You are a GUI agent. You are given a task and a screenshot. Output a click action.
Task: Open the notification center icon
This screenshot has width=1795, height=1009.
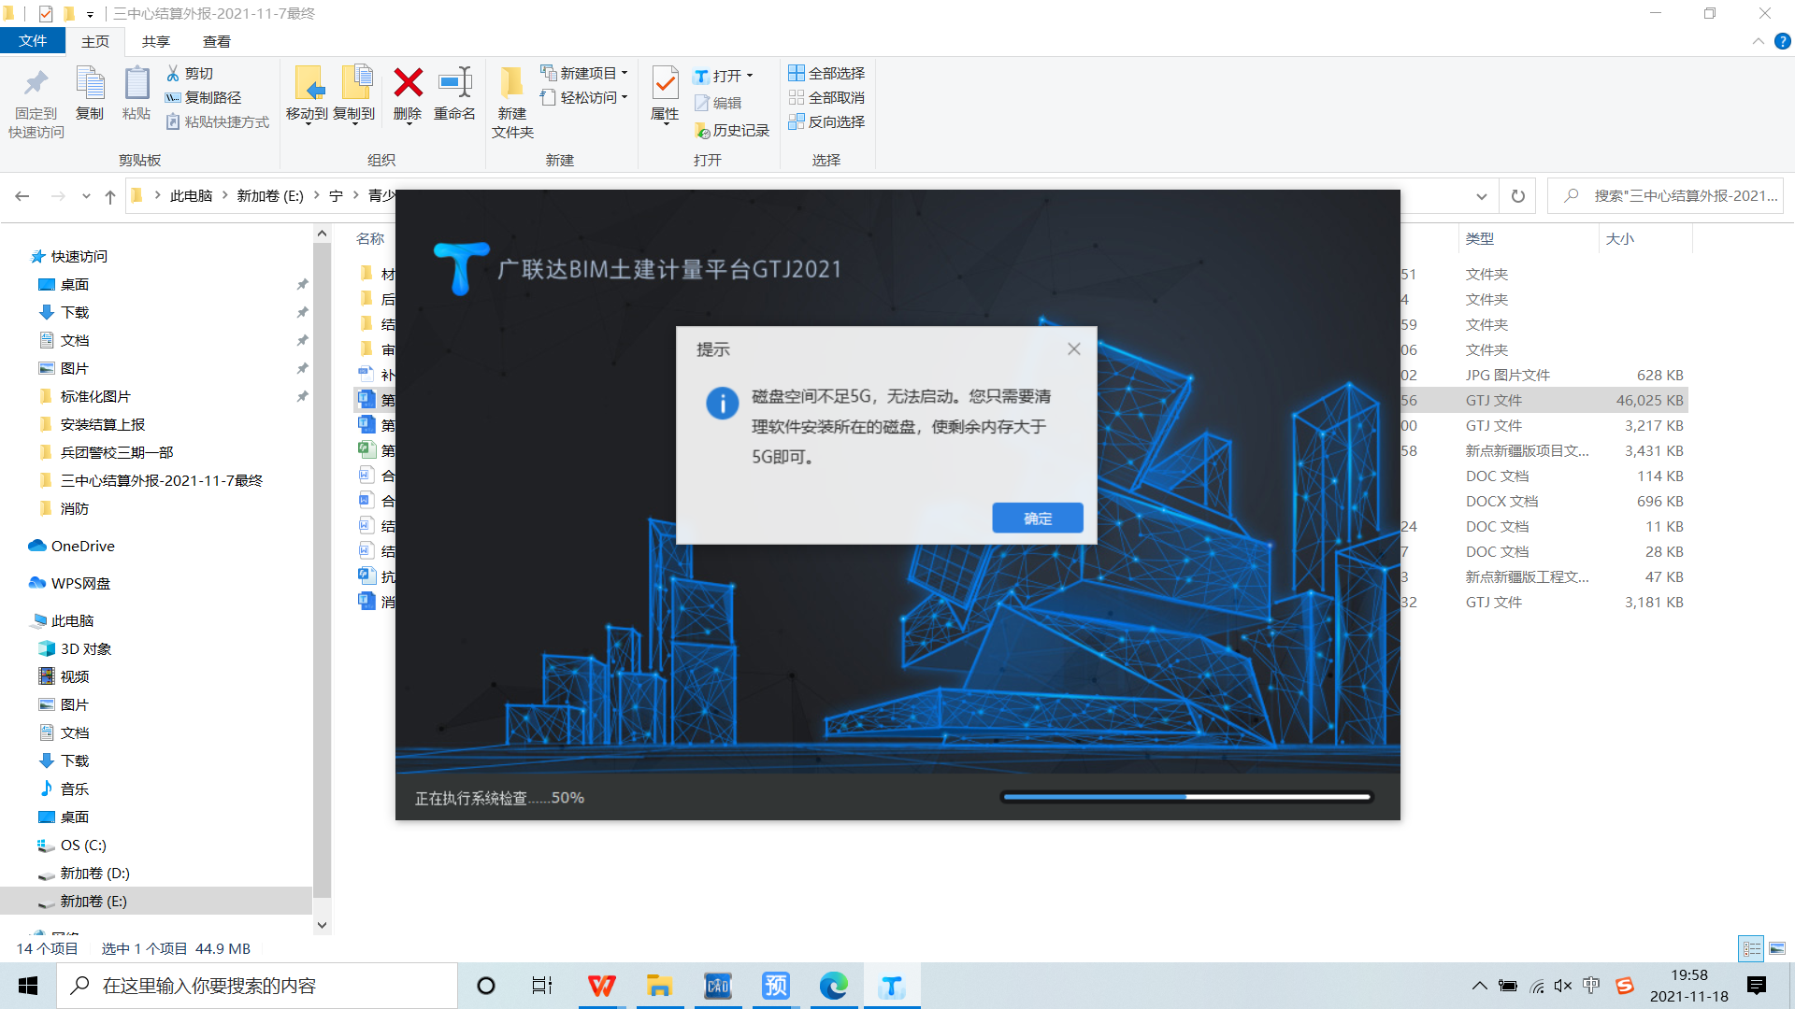tap(1757, 986)
